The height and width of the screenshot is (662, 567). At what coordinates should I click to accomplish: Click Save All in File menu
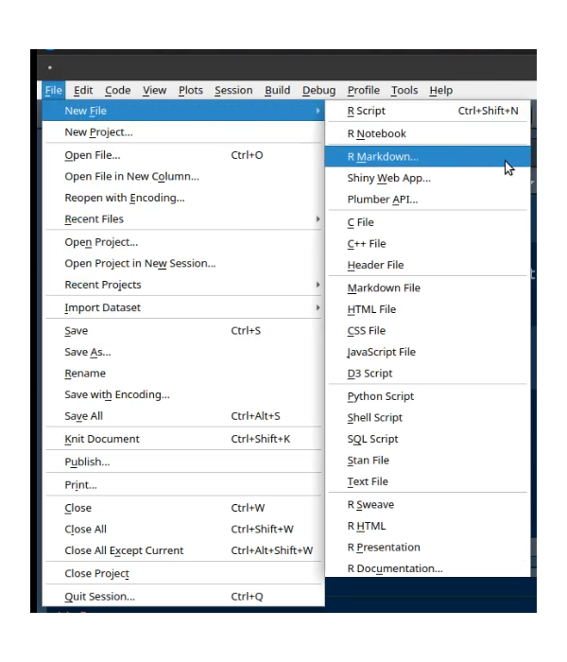point(85,416)
